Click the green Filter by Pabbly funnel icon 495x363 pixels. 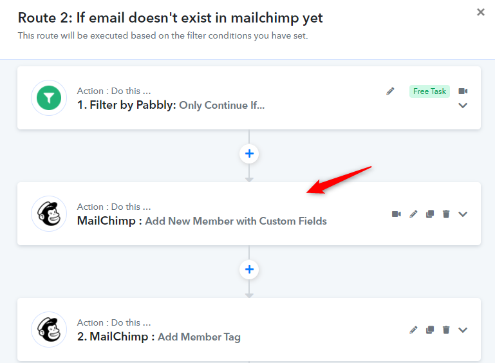point(49,98)
